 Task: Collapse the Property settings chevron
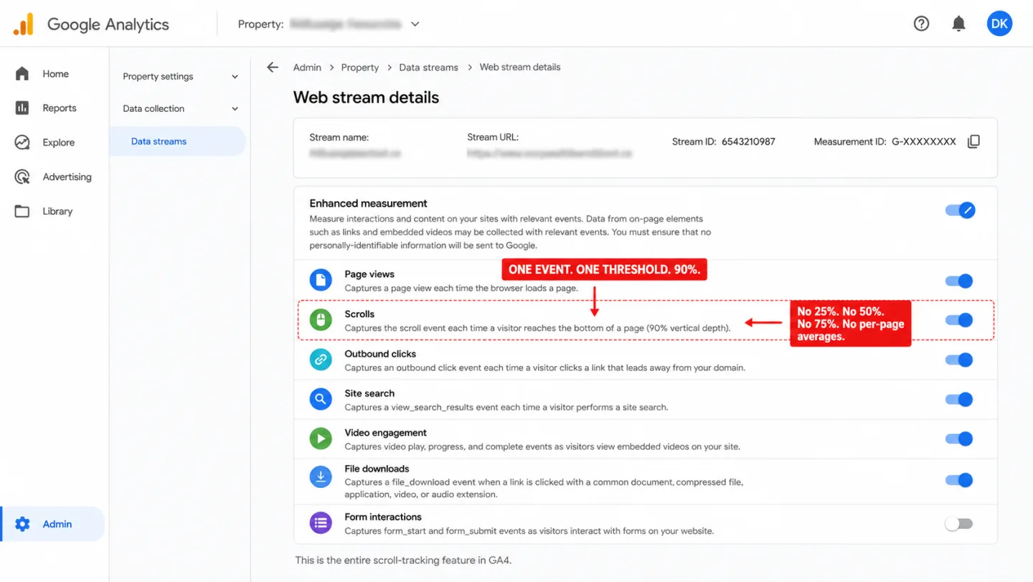click(x=235, y=77)
